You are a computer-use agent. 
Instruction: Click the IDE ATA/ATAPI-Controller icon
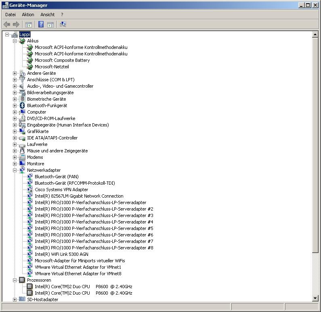(x=22, y=138)
